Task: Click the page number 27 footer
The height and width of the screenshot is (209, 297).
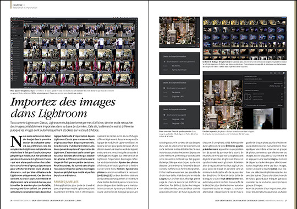Action: point(286,200)
